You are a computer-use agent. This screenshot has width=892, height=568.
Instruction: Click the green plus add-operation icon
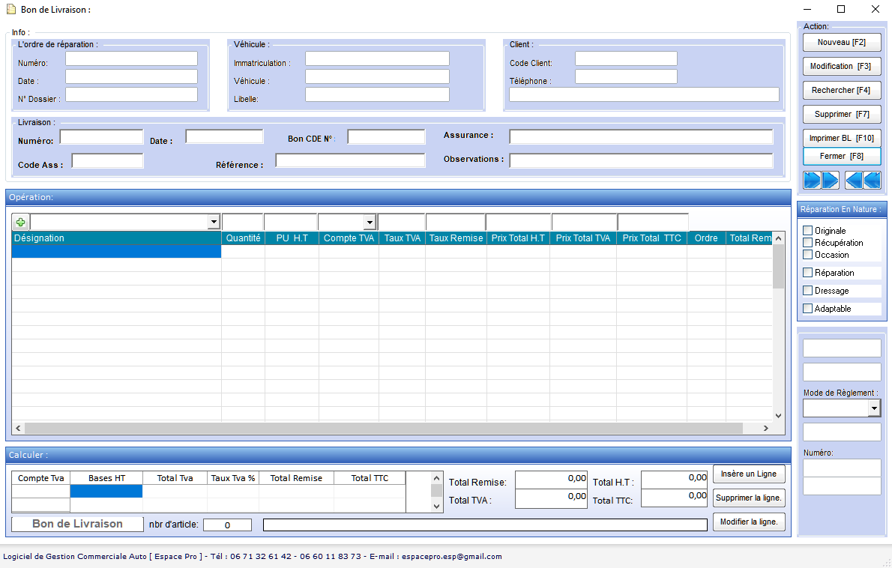click(20, 222)
